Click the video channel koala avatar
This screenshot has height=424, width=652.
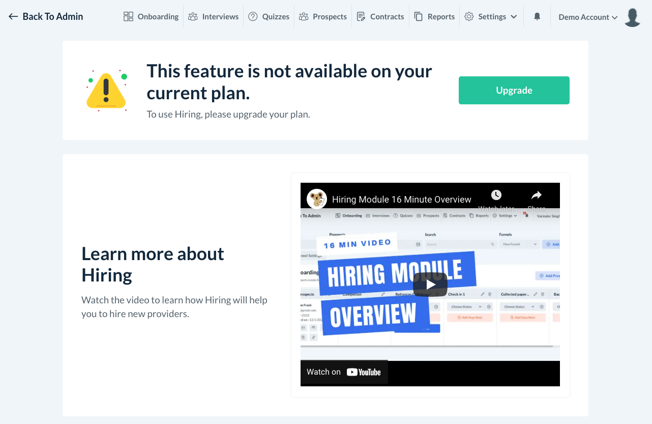tap(317, 199)
